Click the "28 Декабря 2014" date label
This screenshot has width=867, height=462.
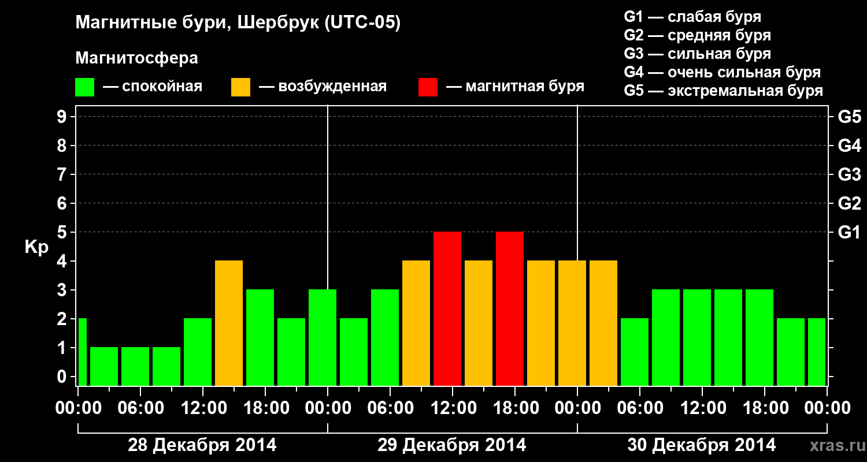202,445
